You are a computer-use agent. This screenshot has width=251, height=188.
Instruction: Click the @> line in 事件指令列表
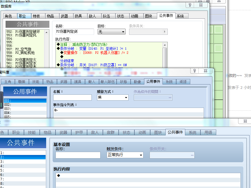[x=128, y=110]
